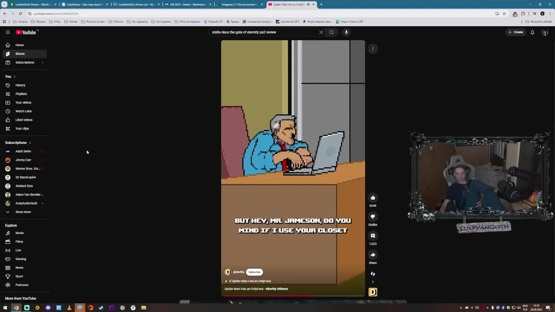Expand the Subscriptions section header
Viewport: 555px width, 312px height.
(18, 143)
